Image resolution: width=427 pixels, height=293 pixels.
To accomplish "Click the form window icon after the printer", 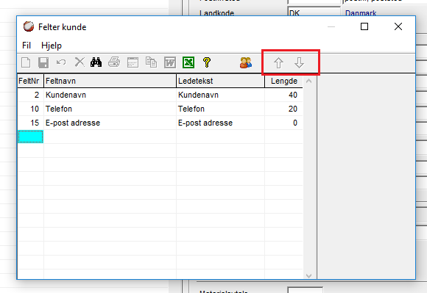I will point(133,62).
